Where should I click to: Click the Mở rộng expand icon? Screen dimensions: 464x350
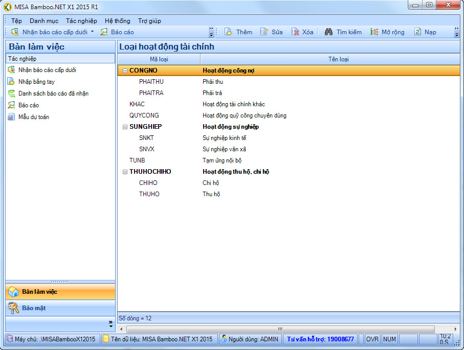pyautogui.click(x=374, y=32)
